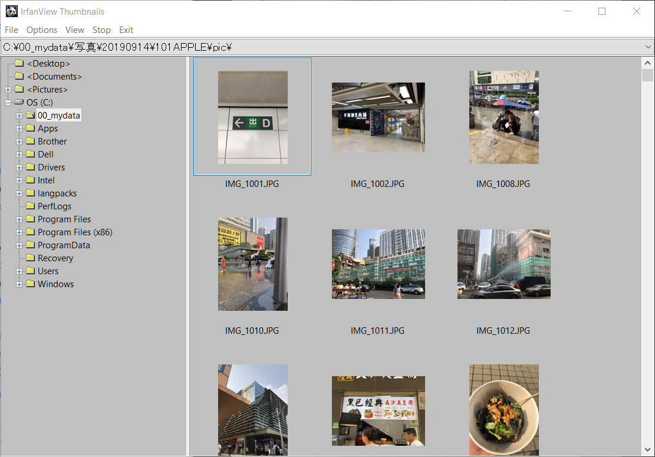
Task: Click the langpacks folder icon
Action: point(31,193)
